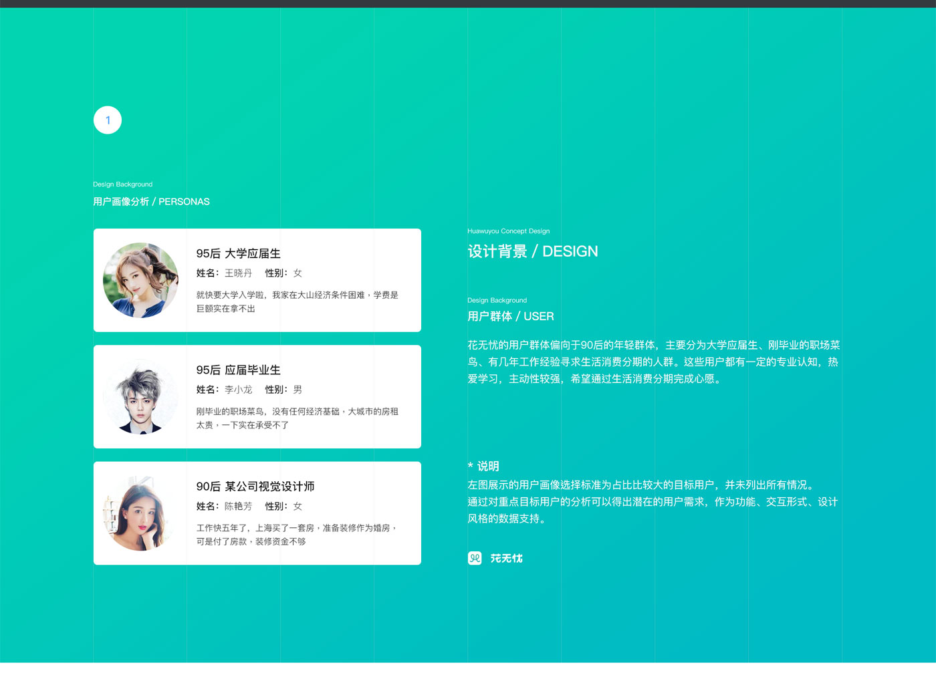Click 陈艳芳's description about renovation funds

pyautogui.click(x=297, y=535)
